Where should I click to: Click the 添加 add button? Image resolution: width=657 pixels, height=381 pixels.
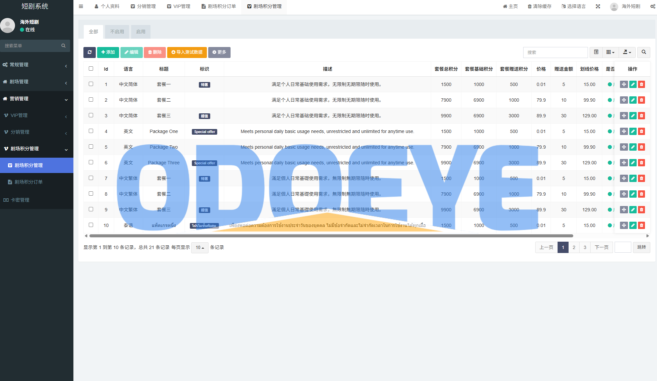coord(108,52)
